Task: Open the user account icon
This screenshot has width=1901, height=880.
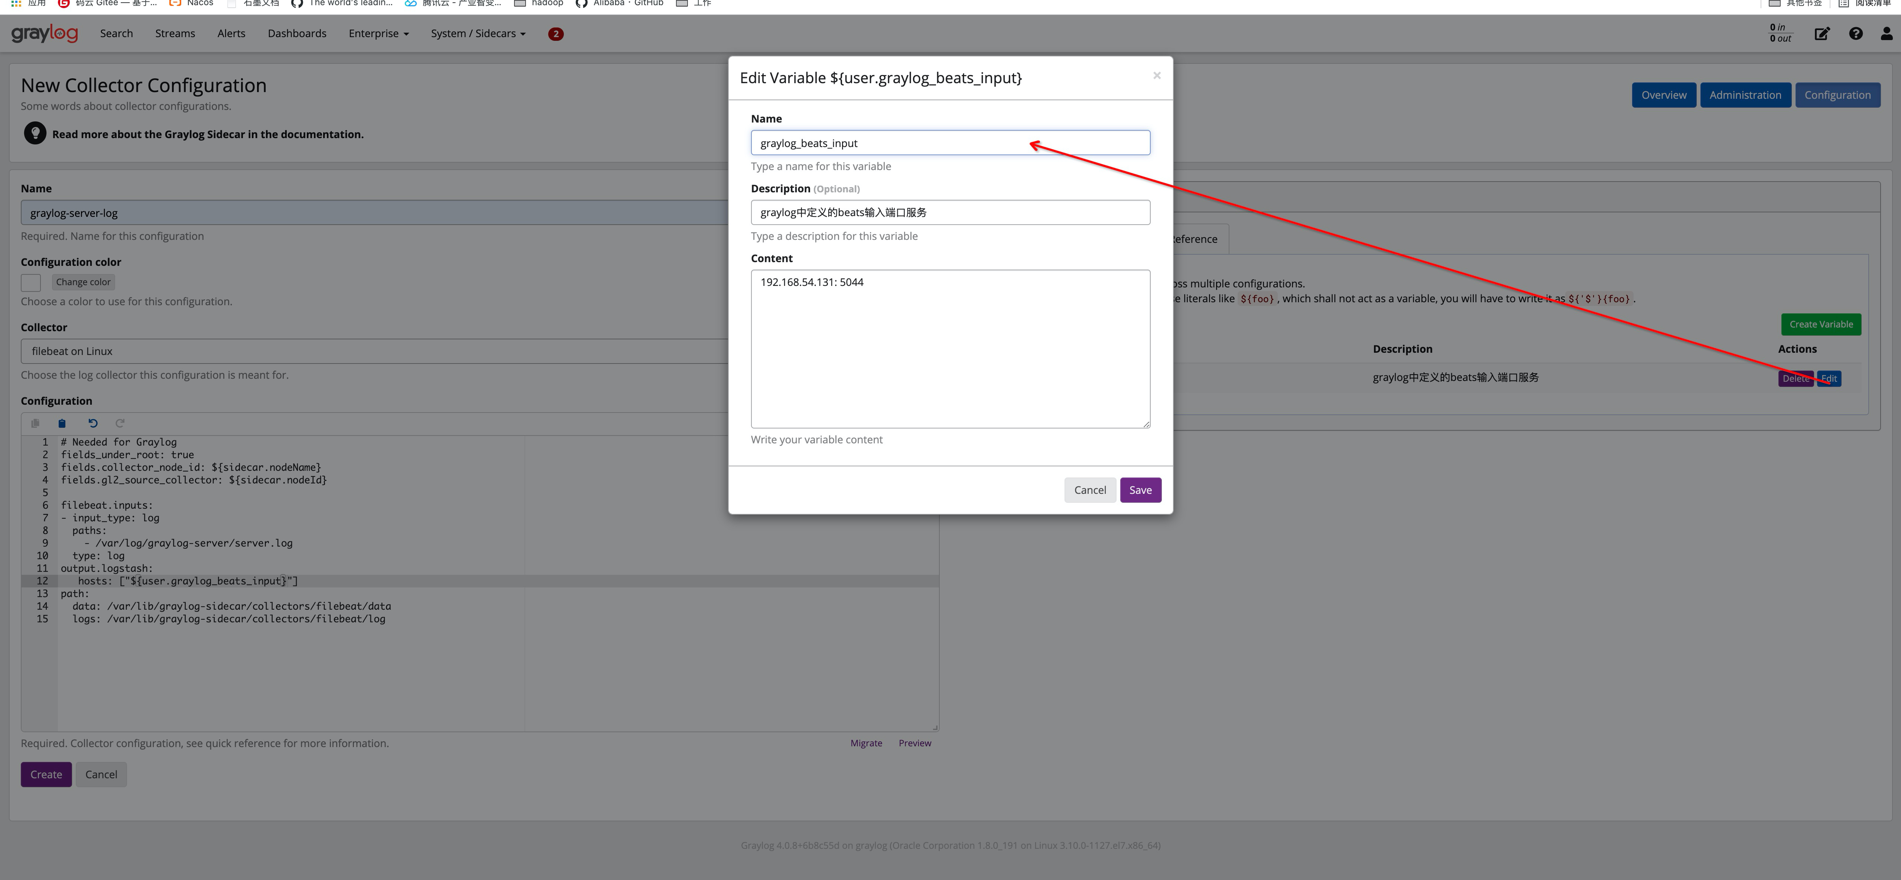Action: pyautogui.click(x=1887, y=33)
